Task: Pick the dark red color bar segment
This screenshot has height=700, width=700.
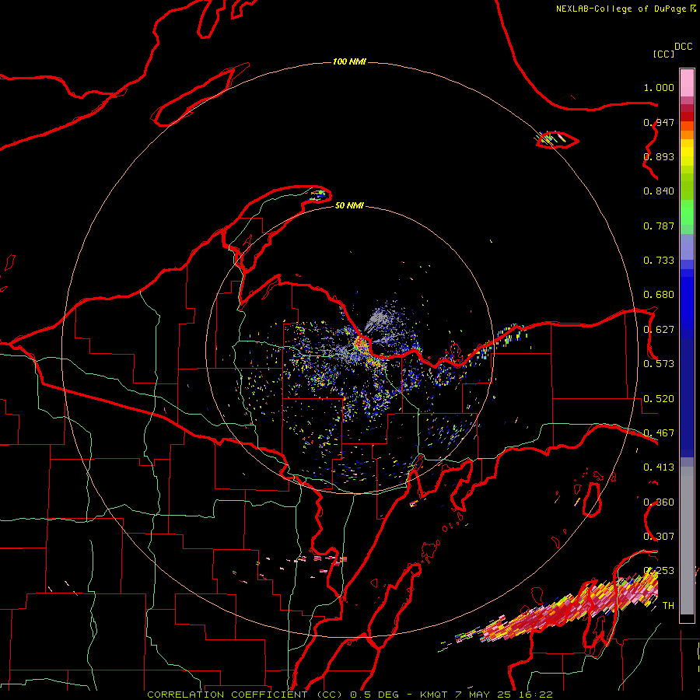Action: tap(687, 116)
